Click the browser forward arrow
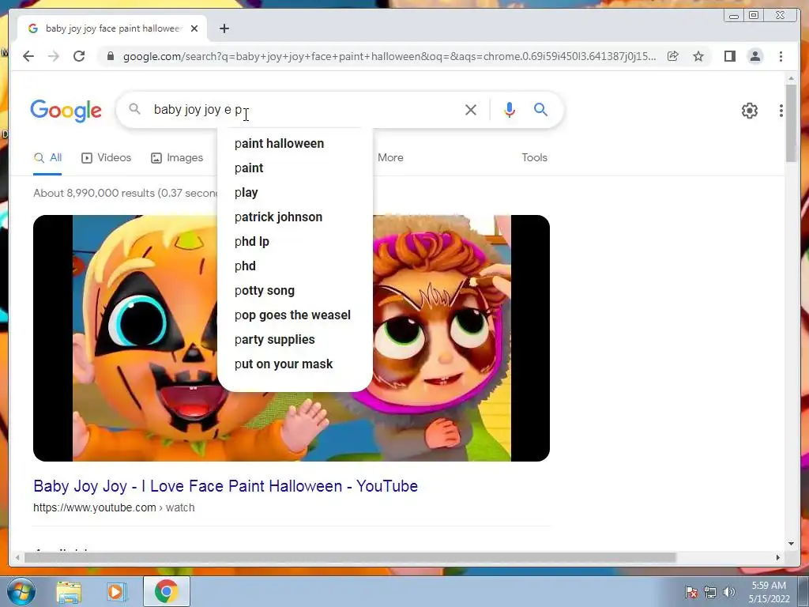 click(x=54, y=56)
